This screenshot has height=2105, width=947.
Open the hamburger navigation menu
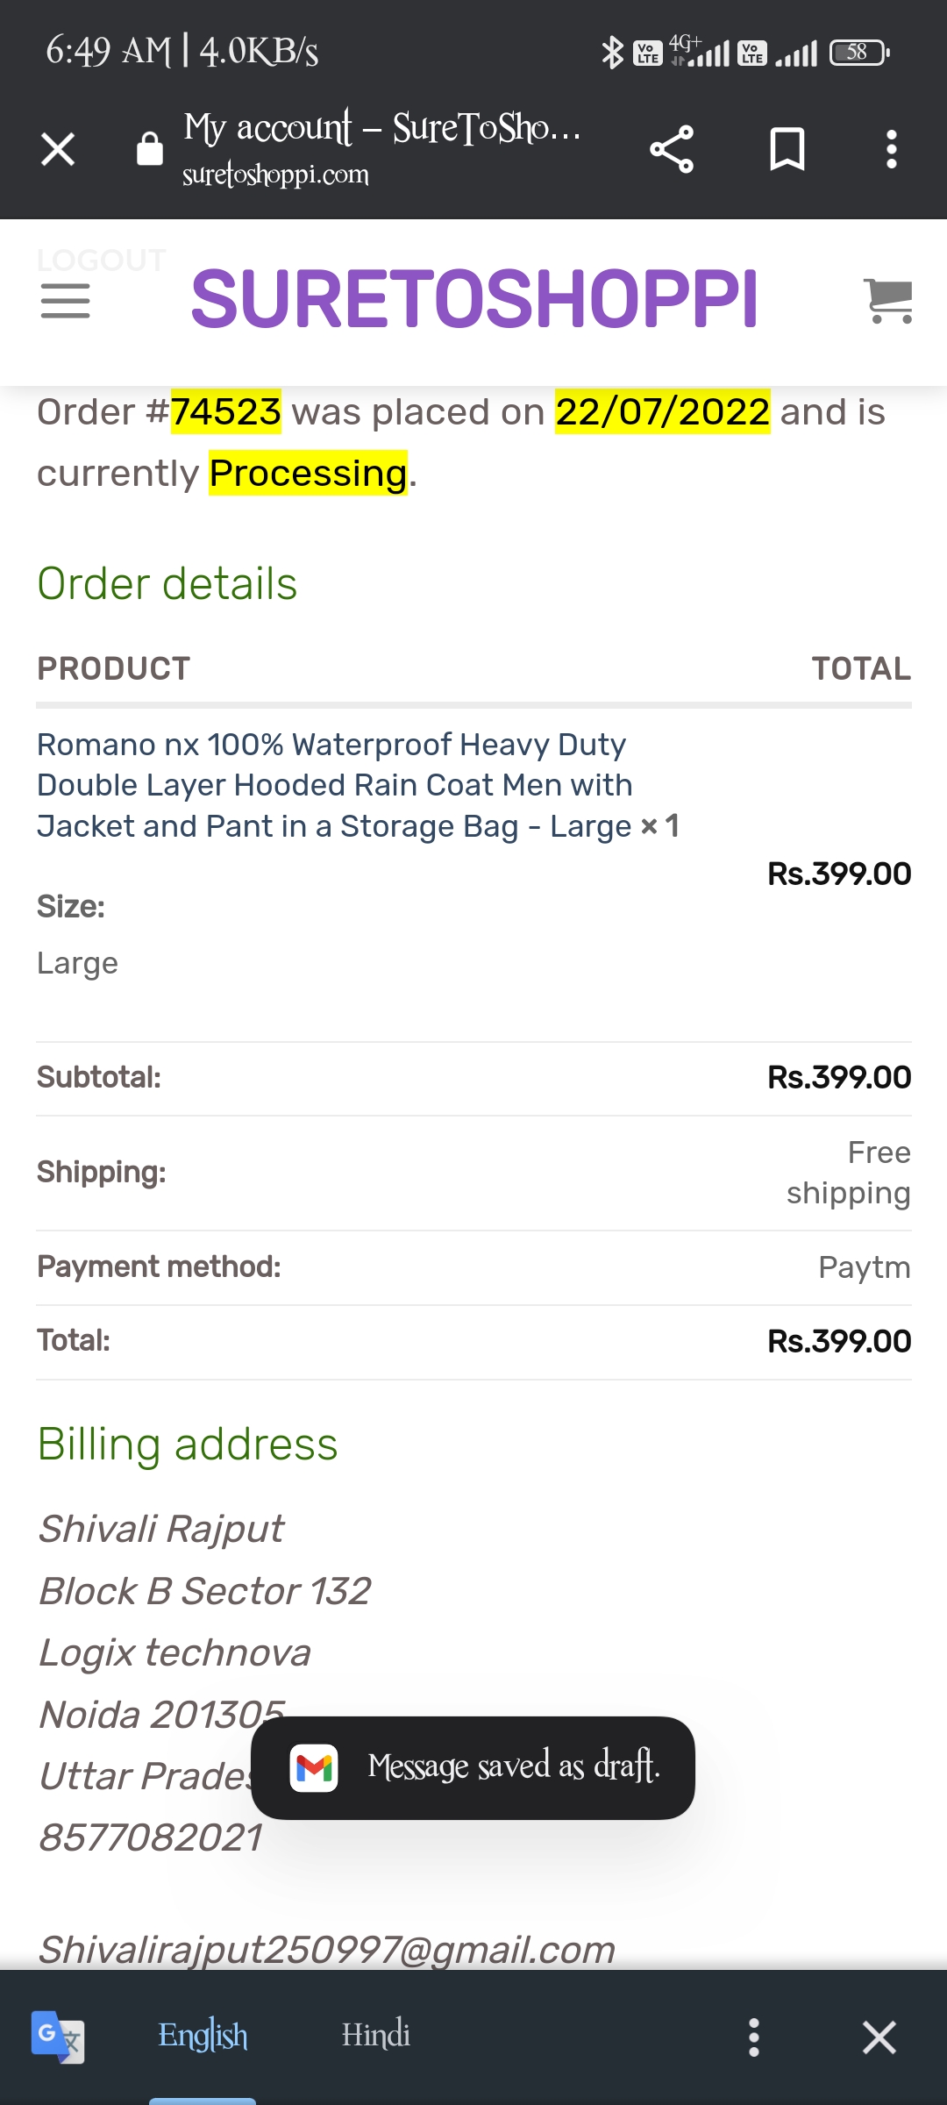tap(66, 301)
